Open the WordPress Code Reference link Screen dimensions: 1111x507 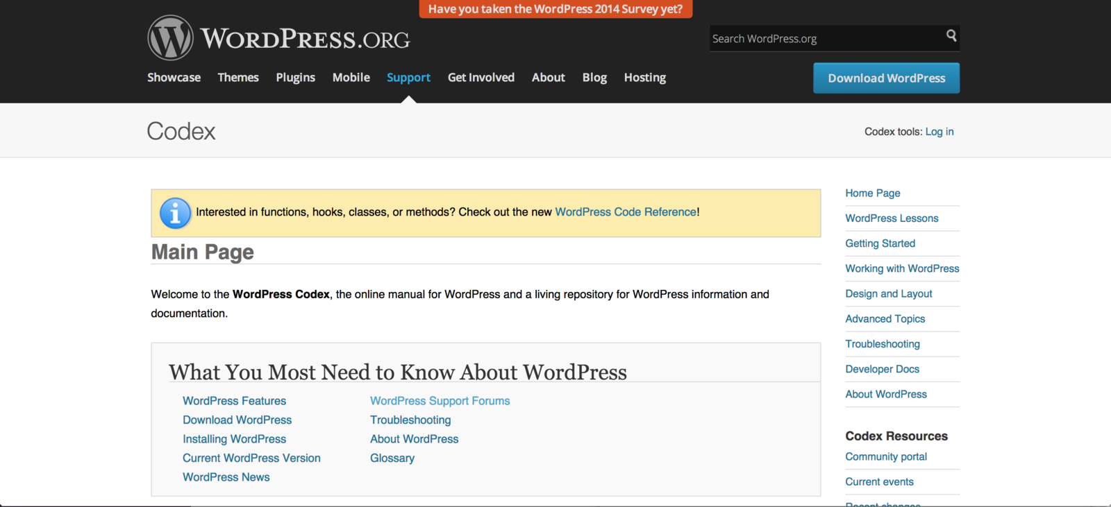click(626, 212)
